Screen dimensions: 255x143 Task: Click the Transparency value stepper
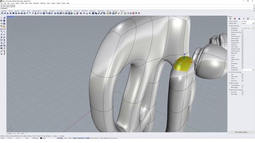(253, 70)
